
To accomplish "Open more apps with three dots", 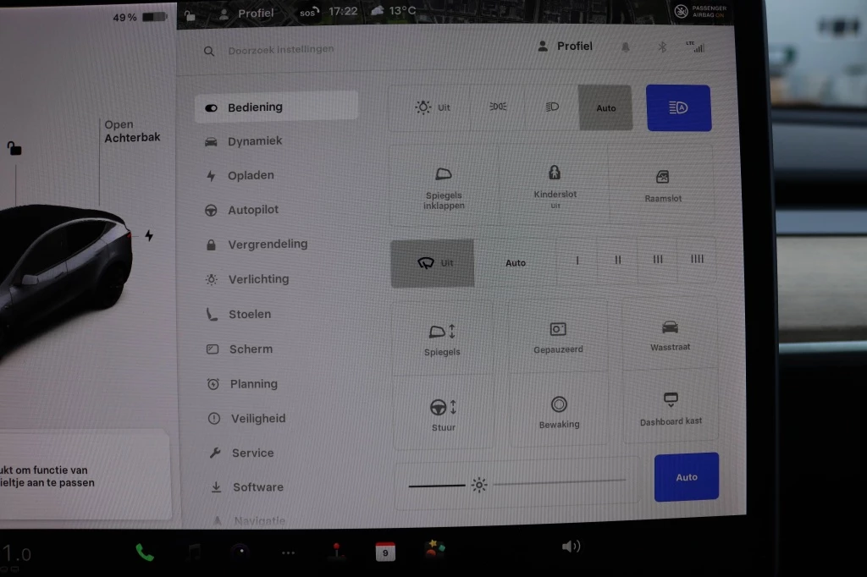I will (x=288, y=552).
